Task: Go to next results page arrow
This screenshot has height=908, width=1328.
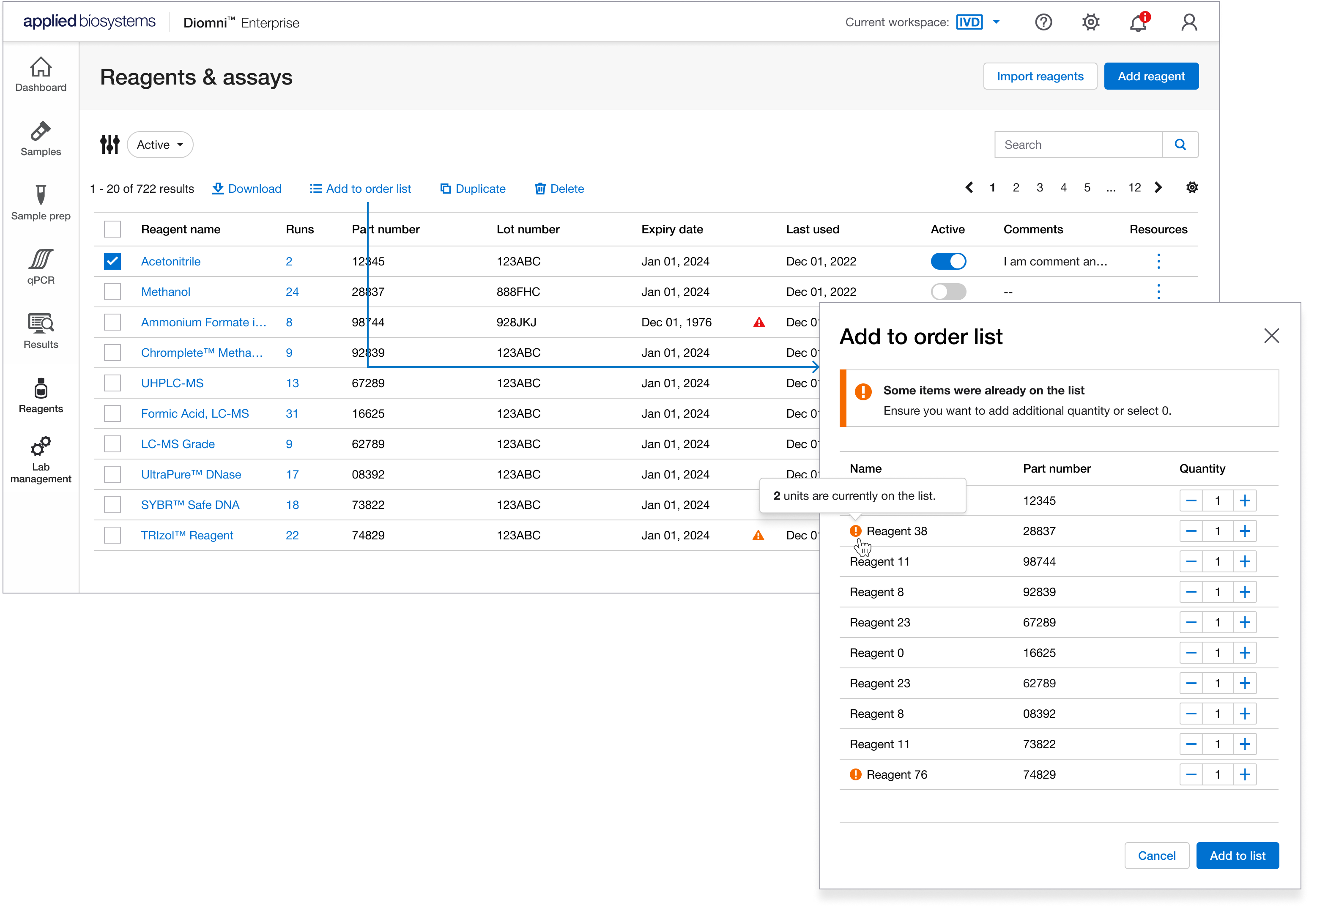Action: (x=1158, y=187)
